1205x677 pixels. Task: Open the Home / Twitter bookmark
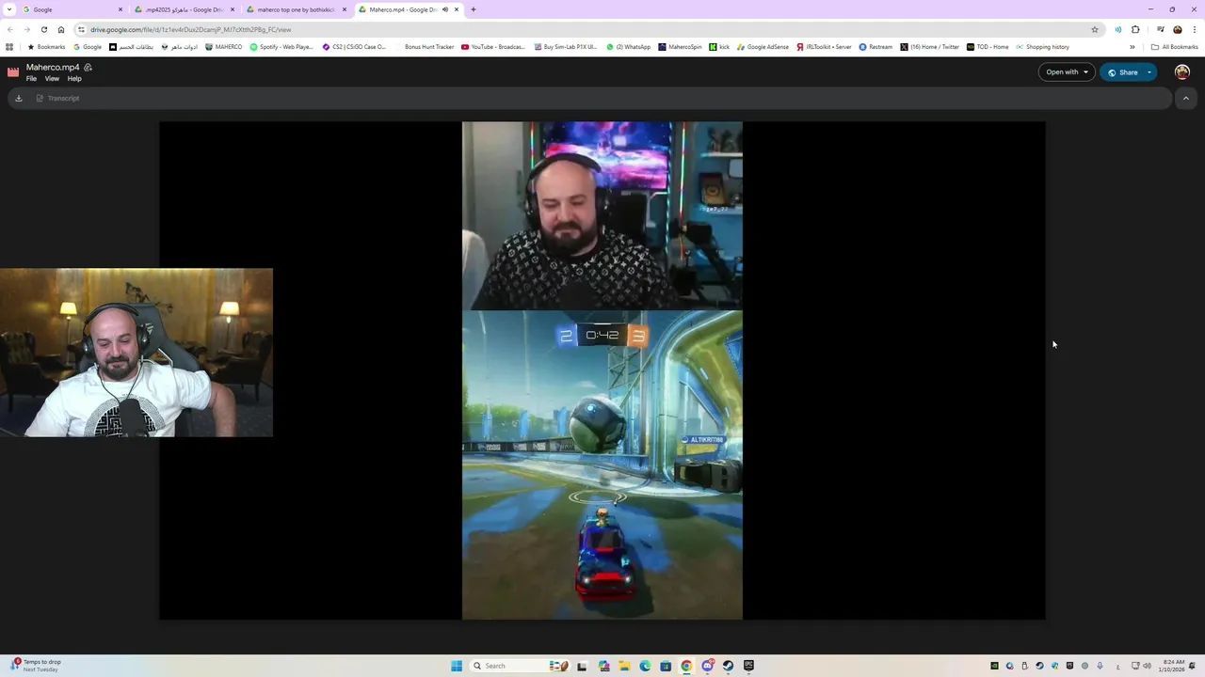click(929, 47)
